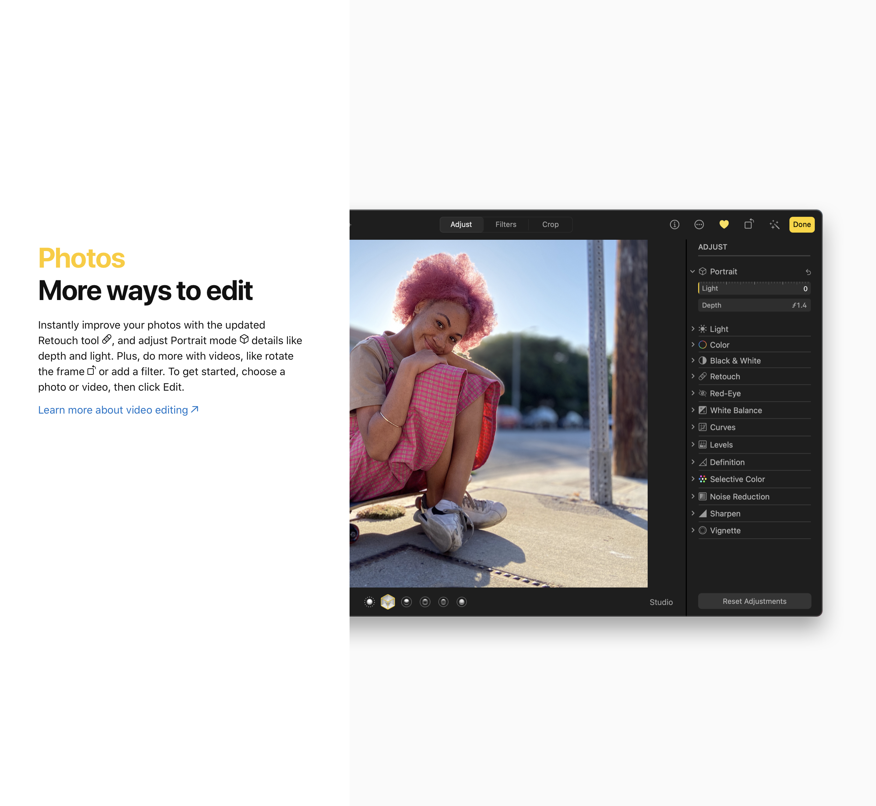Expand the Levels section

click(x=692, y=445)
